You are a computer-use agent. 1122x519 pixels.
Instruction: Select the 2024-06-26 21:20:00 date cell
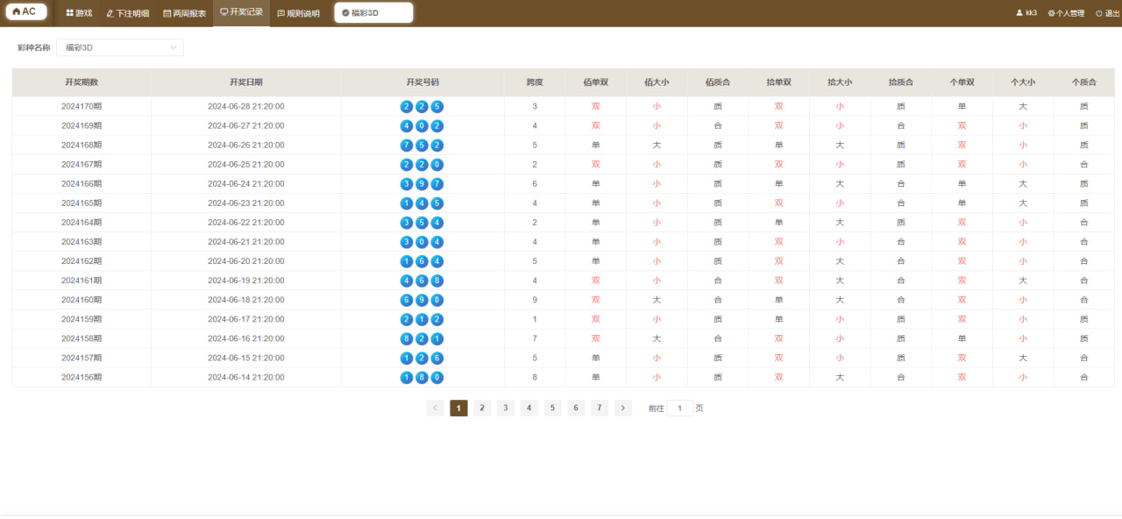246,145
